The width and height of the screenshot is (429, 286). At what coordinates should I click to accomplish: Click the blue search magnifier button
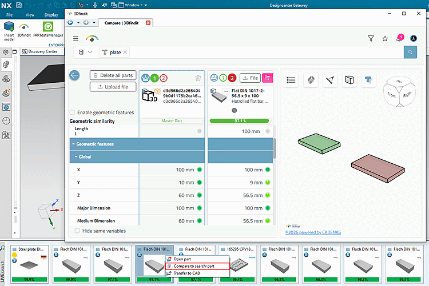(410, 52)
